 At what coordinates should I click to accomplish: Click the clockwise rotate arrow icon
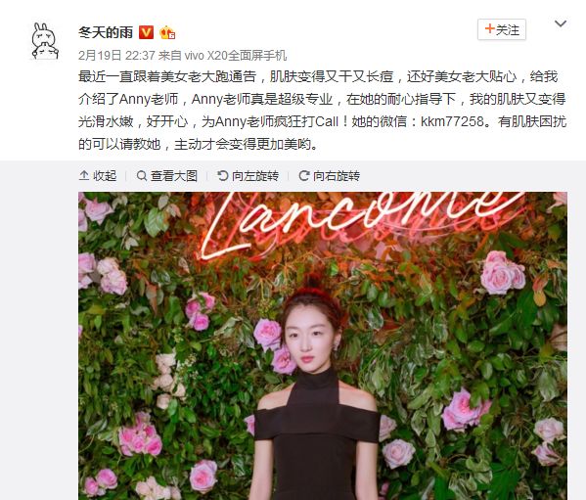tap(304, 175)
